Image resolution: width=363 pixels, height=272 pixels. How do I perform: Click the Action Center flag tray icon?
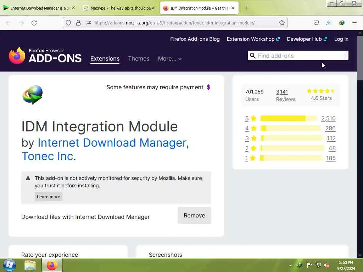click(x=309, y=265)
